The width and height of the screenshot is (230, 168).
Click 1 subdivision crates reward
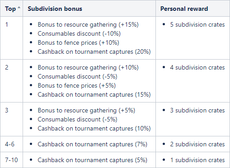click(197, 160)
